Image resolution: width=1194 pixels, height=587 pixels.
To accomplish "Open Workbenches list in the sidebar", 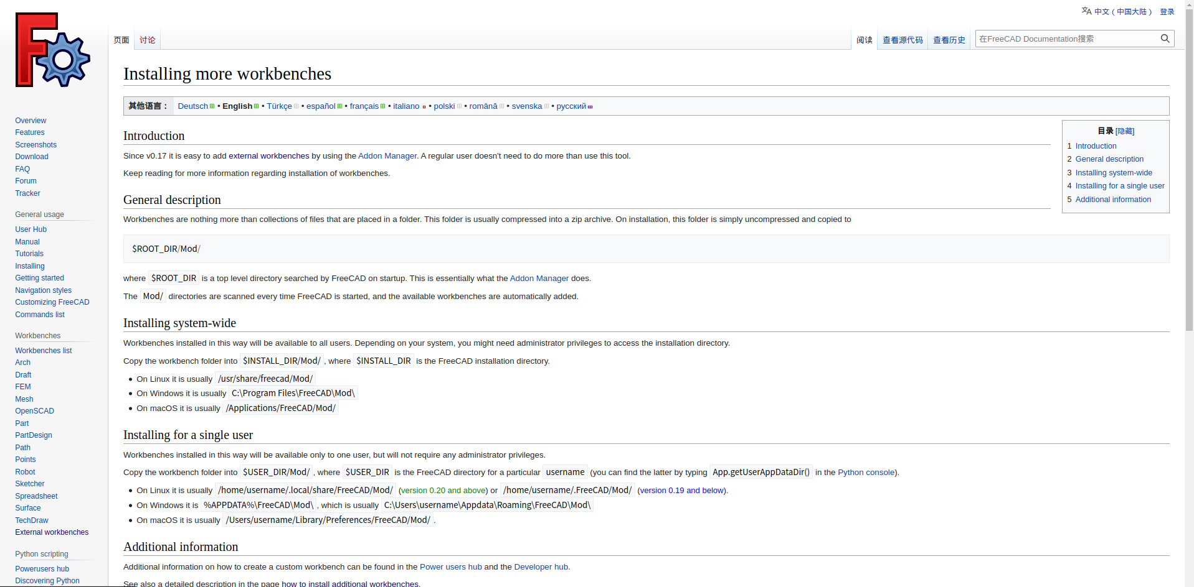I will pos(44,351).
